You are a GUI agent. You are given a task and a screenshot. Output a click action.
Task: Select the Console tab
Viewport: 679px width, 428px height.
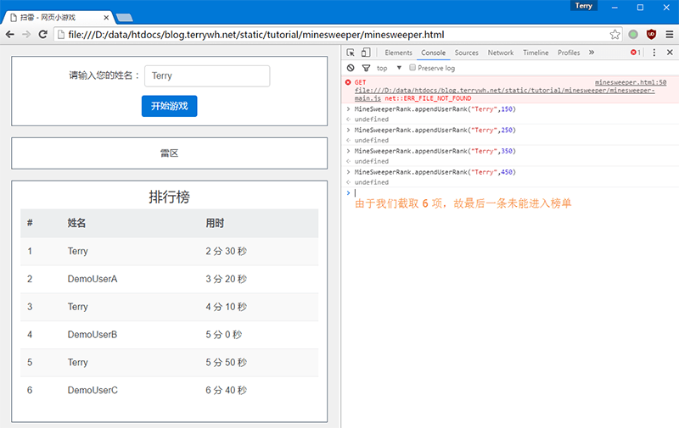[x=433, y=53]
